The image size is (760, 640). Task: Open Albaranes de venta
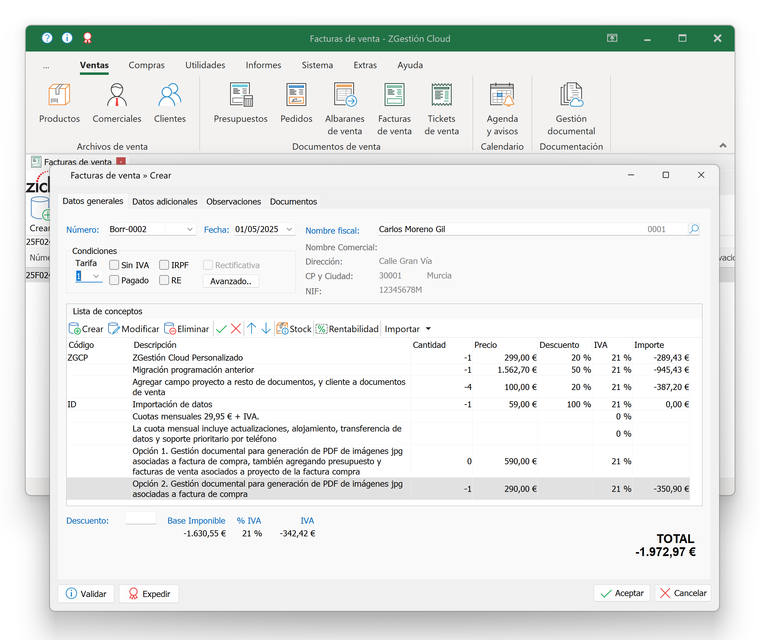coord(345,109)
